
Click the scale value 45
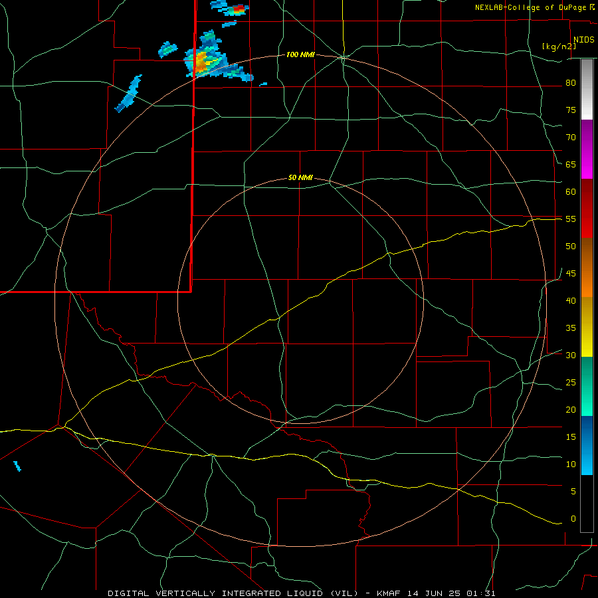point(571,274)
